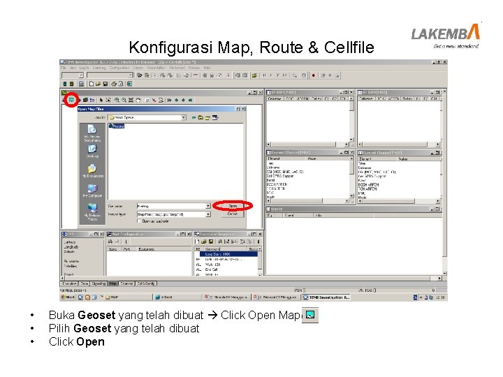Switch to the Signalling worksheet tab
Image resolution: width=503 pixels, height=377 pixels.
tap(99, 283)
